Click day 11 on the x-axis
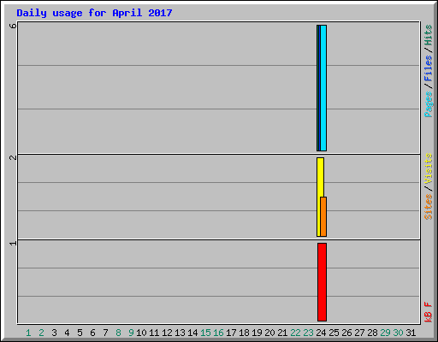The height and width of the screenshot is (342, 438). pyautogui.click(x=154, y=333)
